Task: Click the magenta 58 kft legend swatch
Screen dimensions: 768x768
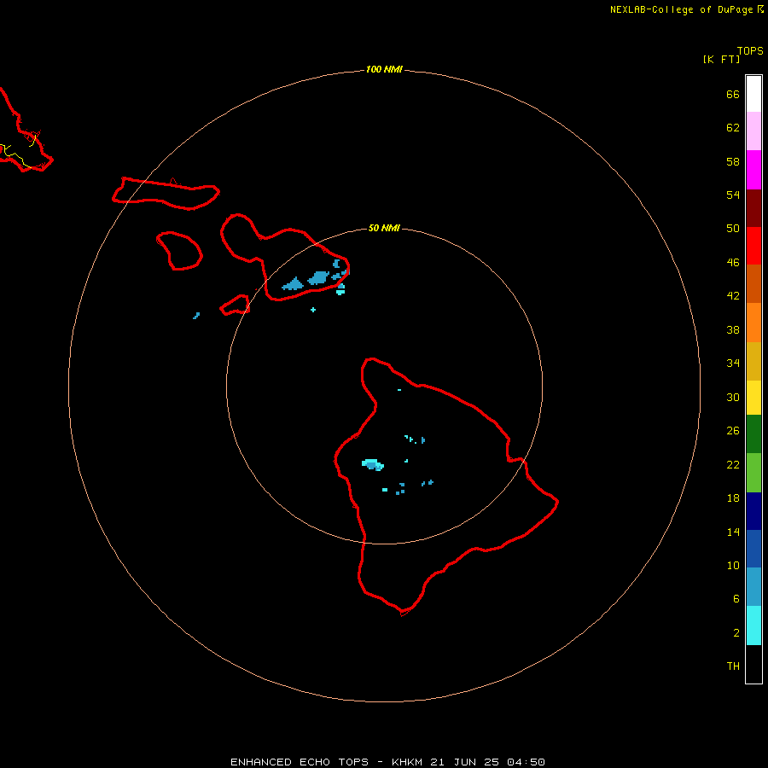Action: pyautogui.click(x=753, y=170)
